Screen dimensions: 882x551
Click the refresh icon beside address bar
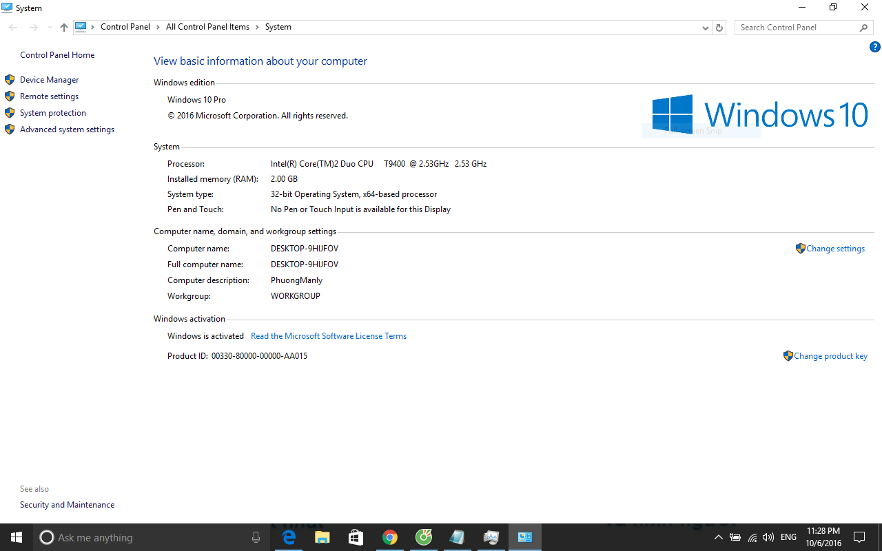719,28
